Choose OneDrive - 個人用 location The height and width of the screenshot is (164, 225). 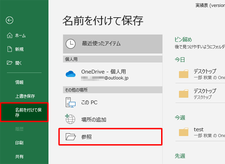112,74
